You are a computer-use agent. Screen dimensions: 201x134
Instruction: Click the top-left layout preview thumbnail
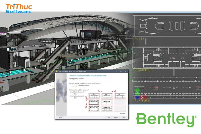point(94,96)
